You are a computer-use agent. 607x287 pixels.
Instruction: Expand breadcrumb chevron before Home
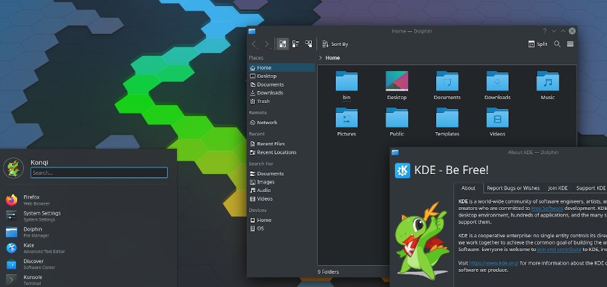320,58
